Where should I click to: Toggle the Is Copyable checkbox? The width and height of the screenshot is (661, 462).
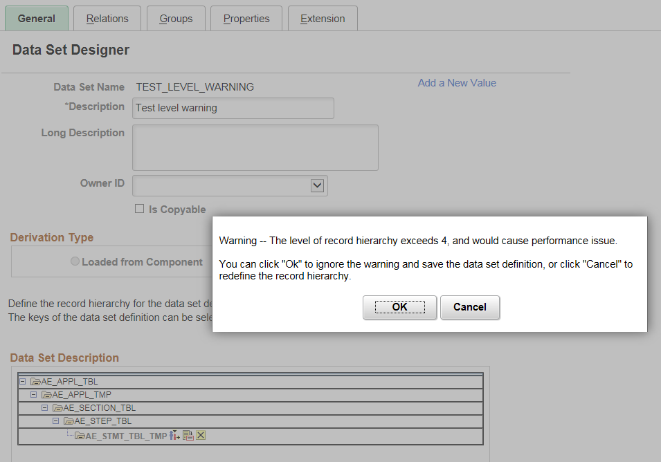point(139,209)
